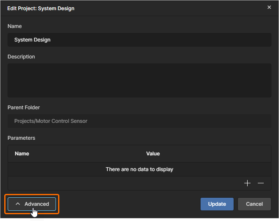Click the empty dialog footer between Advanced and Update
279x221 pixels.
(127, 204)
